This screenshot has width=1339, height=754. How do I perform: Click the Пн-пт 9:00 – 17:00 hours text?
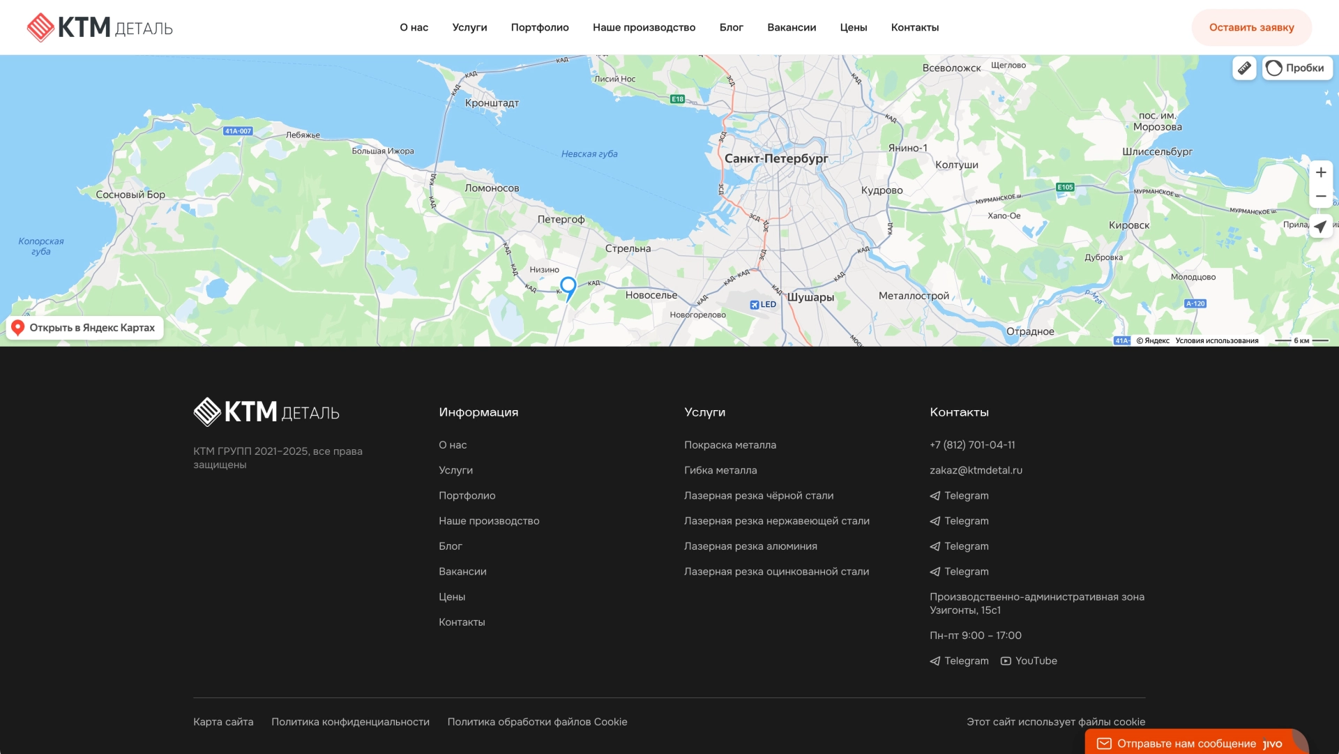click(975, 635)
